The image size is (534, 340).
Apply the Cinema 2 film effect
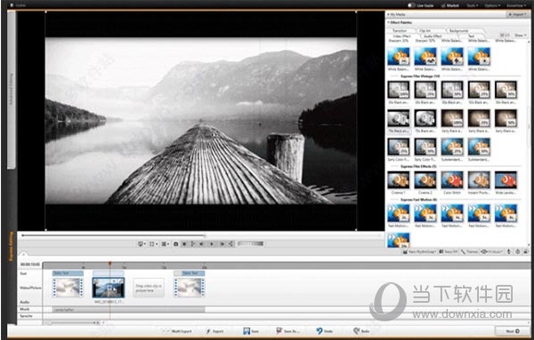(x=425, y=183)
